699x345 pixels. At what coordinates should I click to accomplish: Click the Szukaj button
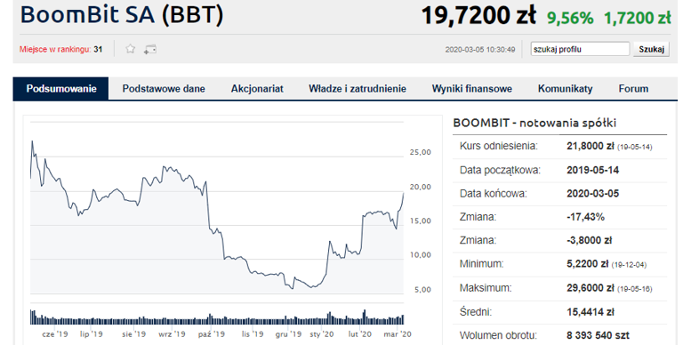click(x=652, y=49)
